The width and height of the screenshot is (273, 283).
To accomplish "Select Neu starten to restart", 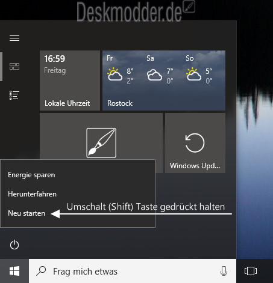I will [x=27, y=213].
